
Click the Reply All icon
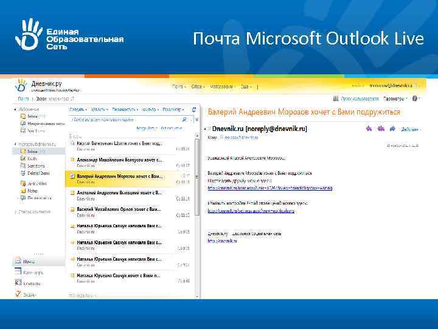(x=381, y=129)
